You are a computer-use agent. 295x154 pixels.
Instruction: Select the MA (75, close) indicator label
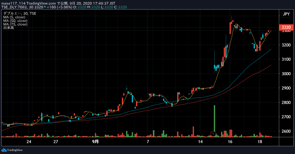click(15, 24)
